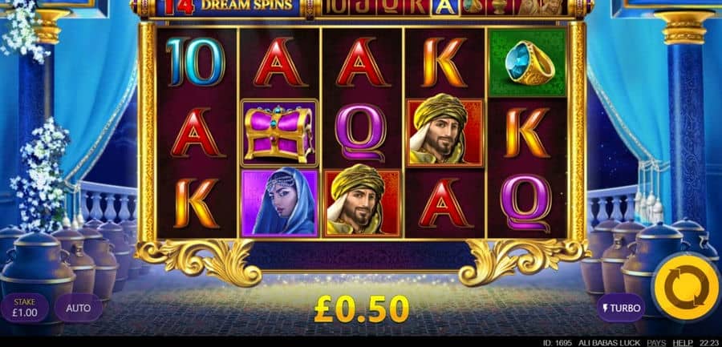This screenshot has width=722, height=347.
Task: Click the purple Q in last reel
Action: coord(525,203)
